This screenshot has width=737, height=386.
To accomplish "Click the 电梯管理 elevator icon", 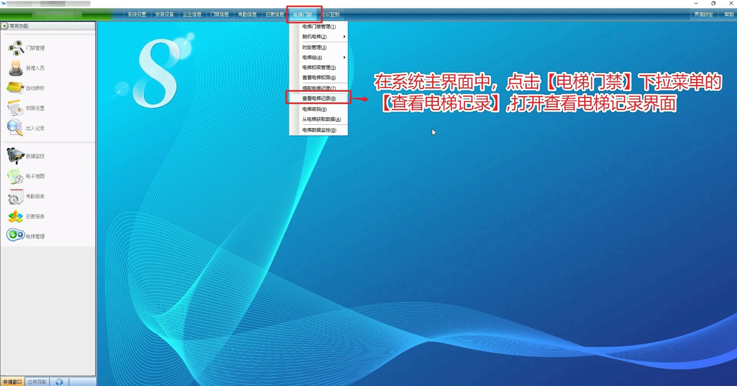I will [x=16, y=235].
